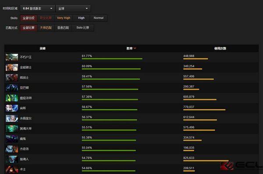The height and width of the screenshot is (174, 263).
Task: Click the 209,511 usage count
Action: (x=188, y=168)
